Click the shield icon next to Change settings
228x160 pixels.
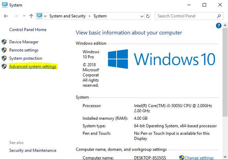click(x=182, y=158)
